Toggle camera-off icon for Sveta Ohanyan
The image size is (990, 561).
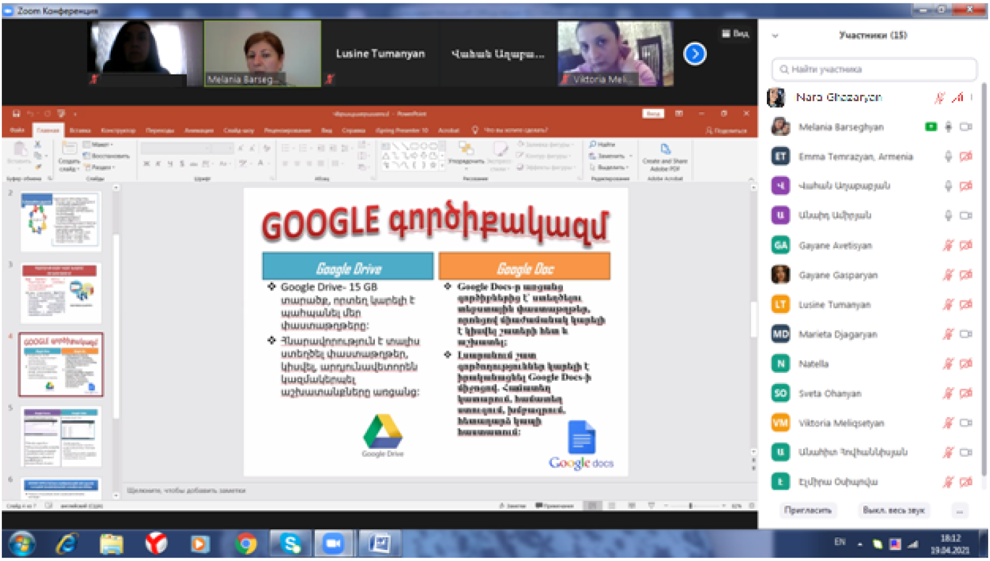click(x=966, y=393)
